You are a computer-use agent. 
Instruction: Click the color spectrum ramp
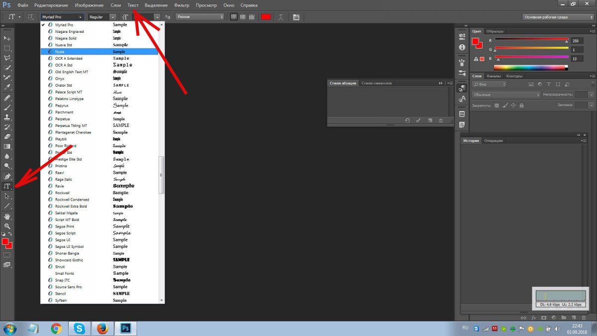click(531, 67)
